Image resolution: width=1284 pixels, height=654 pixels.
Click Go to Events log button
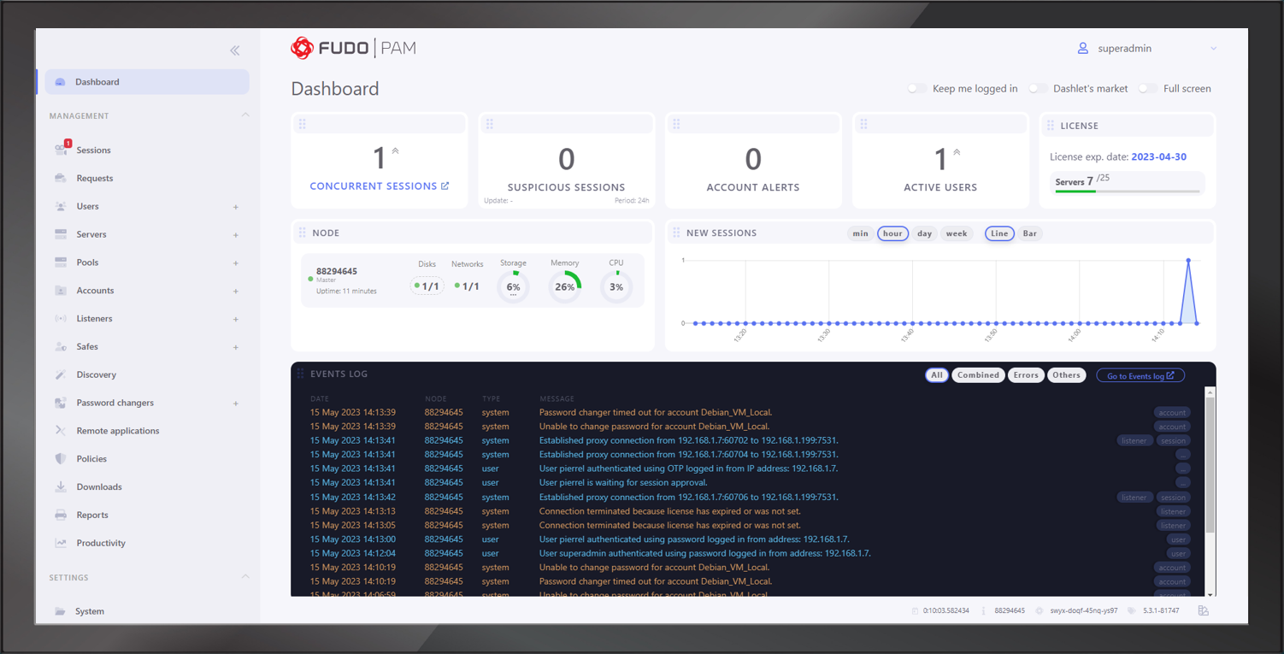[x=1140, y=375]
